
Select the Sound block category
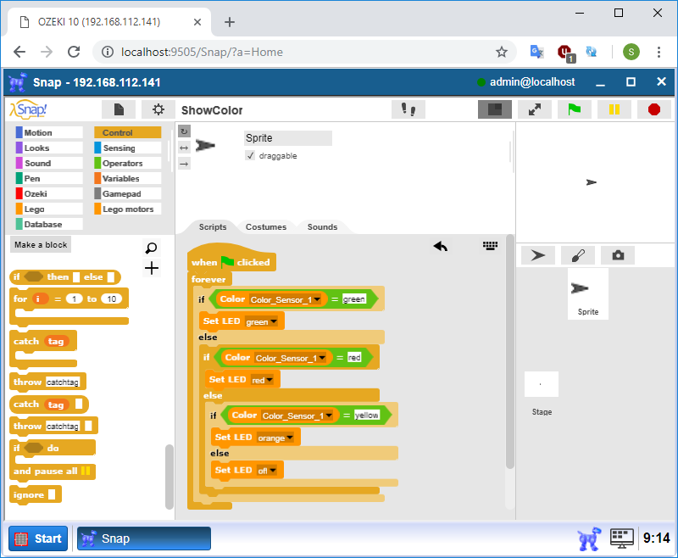pos(49,163)
